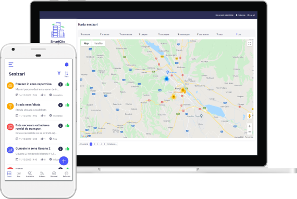Open the Subcategorie column filter
Viewport: 297px width, 199px height.
164,34
